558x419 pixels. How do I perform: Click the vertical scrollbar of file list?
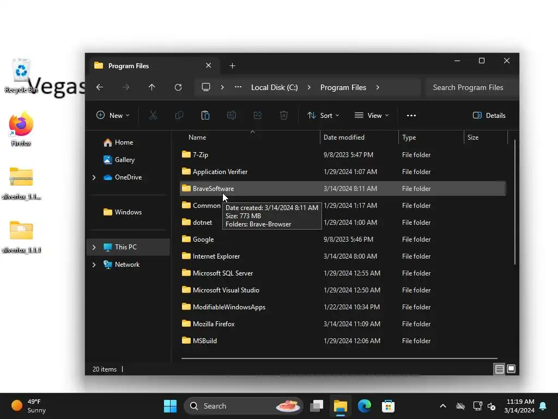pyautogui.click(x=514, y=202)
